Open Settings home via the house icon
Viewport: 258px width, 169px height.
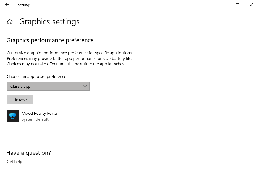coord(10,22)
